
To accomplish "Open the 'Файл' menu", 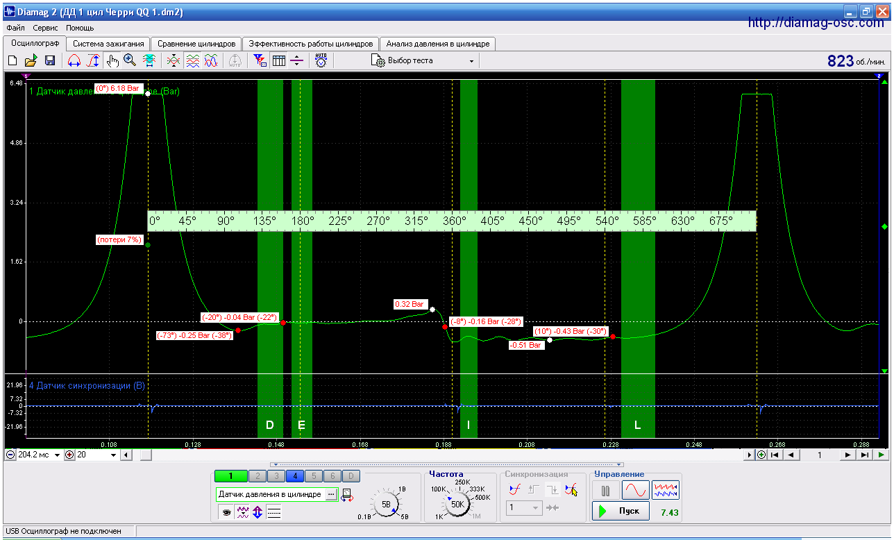I will pos(15,28).
